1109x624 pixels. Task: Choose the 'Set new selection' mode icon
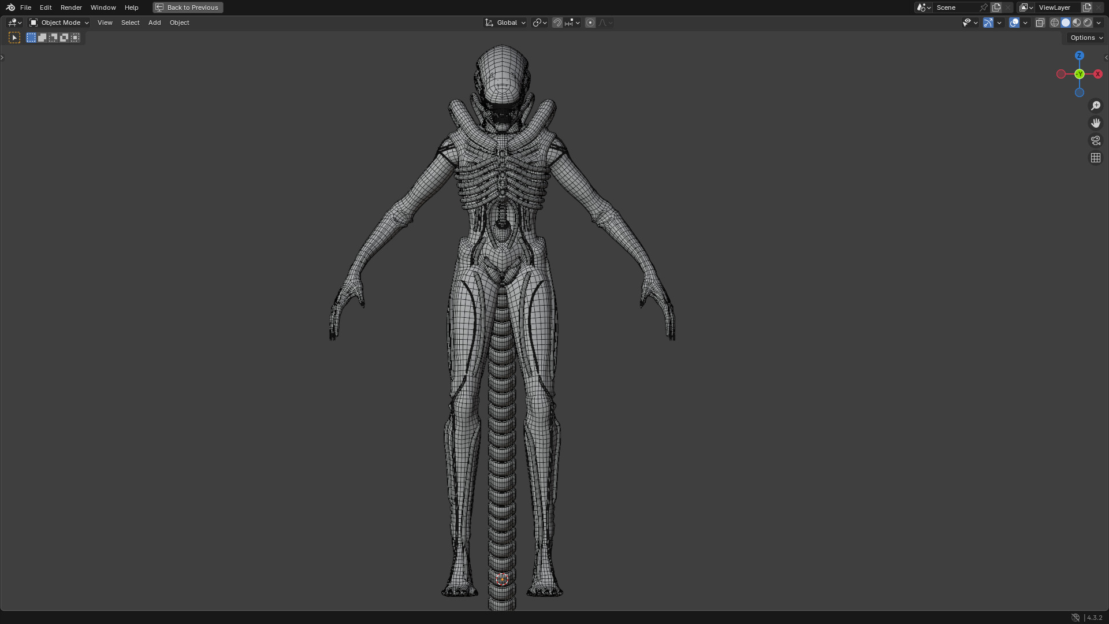31,38
